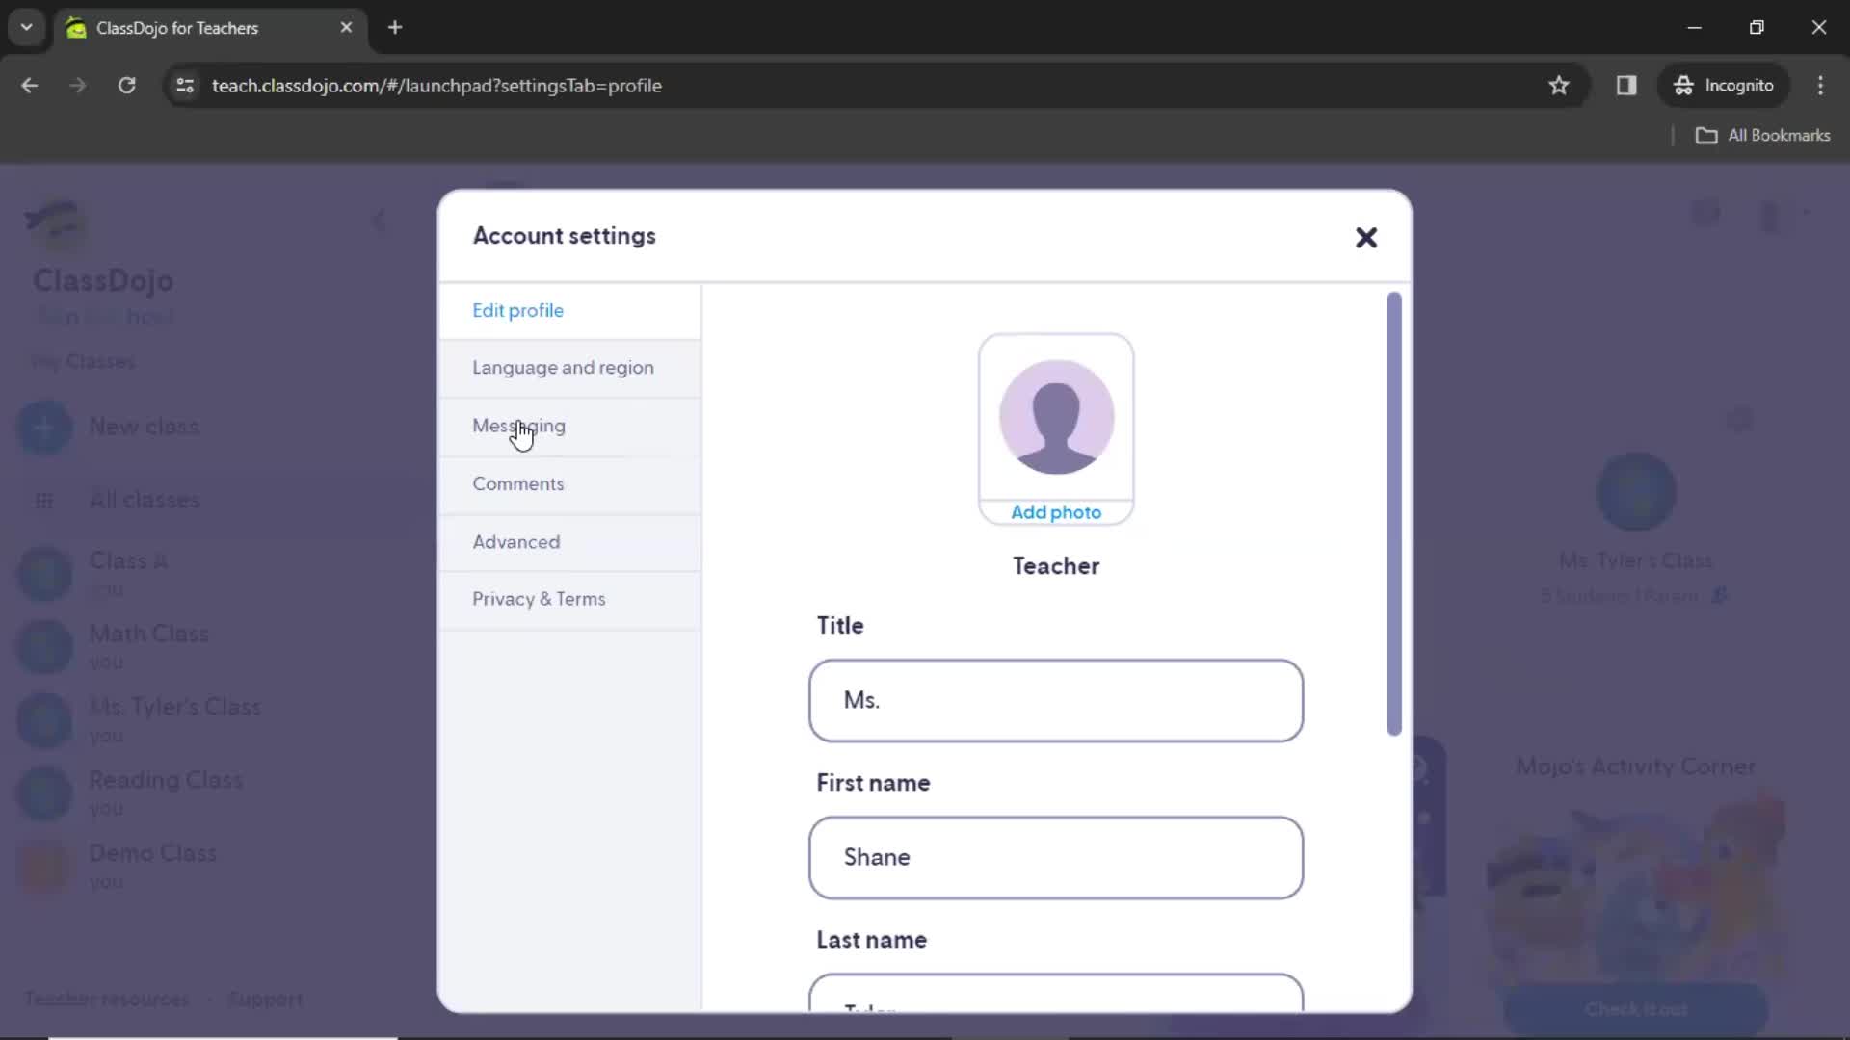Collapse the sidebar with the back chevron
The height and width of the screenshot is (1040, 1850).
point(380,220)
